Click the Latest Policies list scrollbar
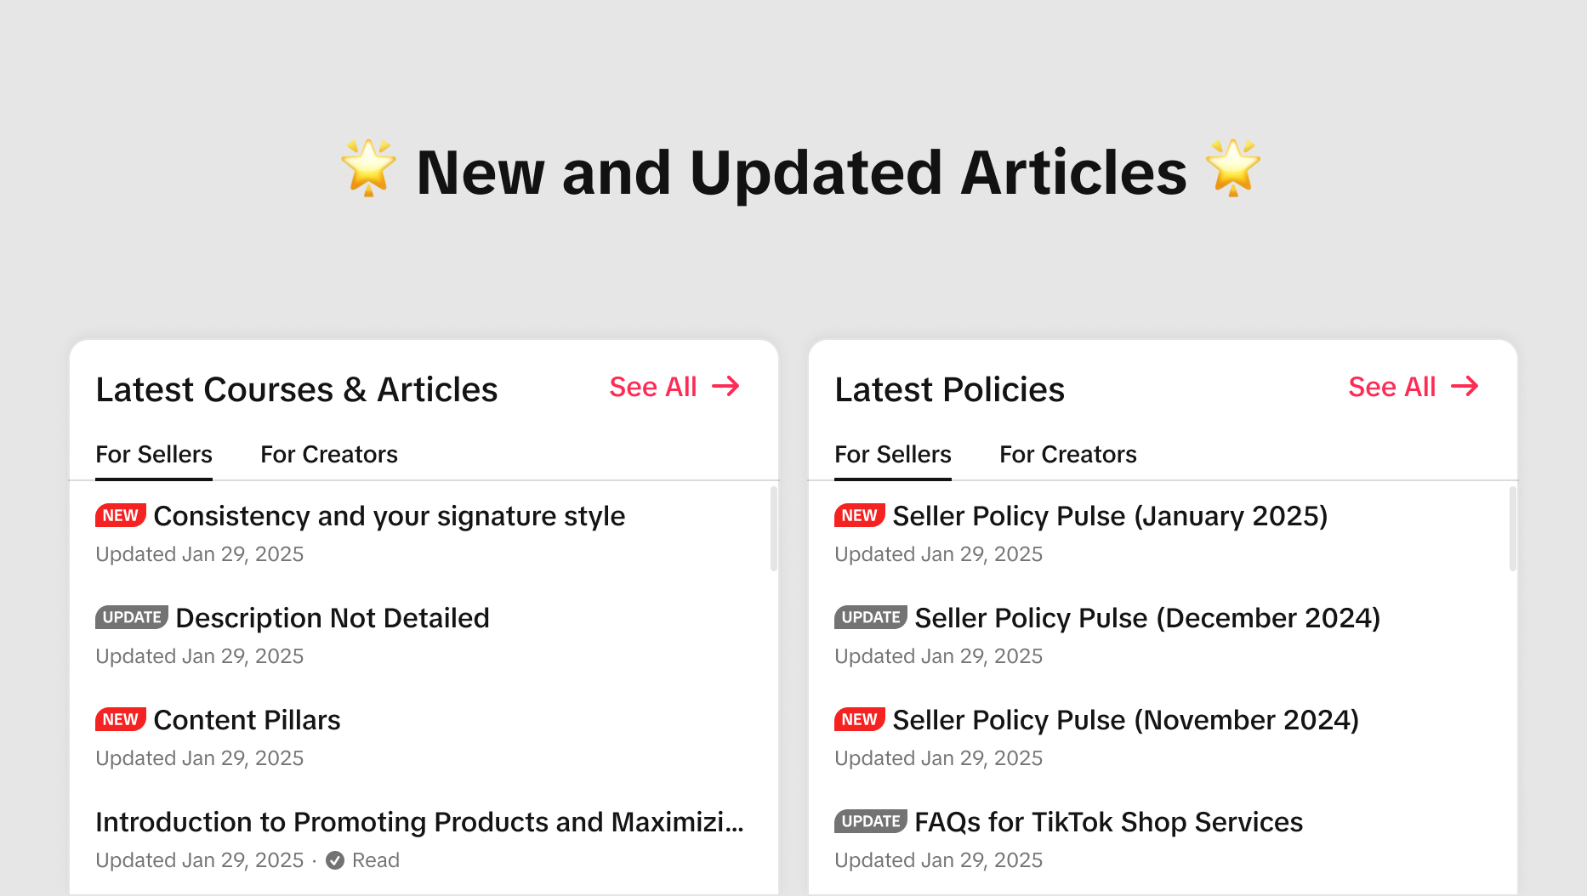This screenshot has width=1587, height=896. (x=1512, y=529)
